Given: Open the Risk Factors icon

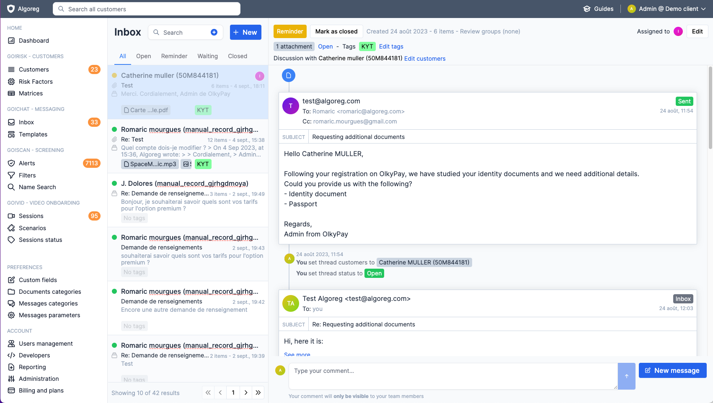Looking at the screenshot, I should [x=11, y=82].
